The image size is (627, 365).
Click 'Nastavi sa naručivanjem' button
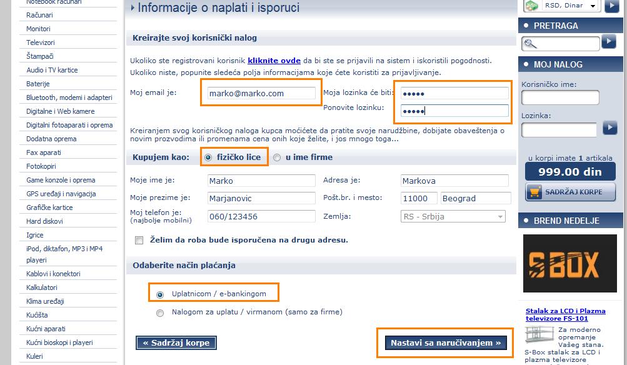(x=446, y=343)
